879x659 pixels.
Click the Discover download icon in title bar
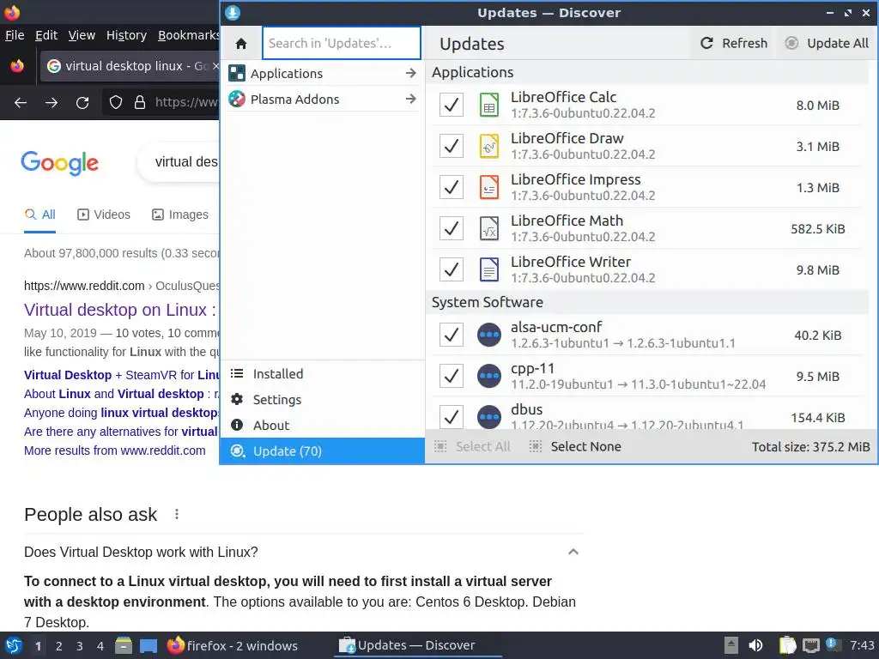click(x=233, y=12)
